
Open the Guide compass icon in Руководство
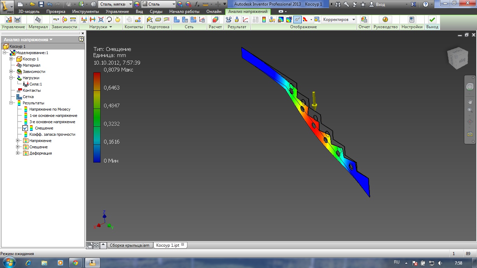[x=385, y=20]
